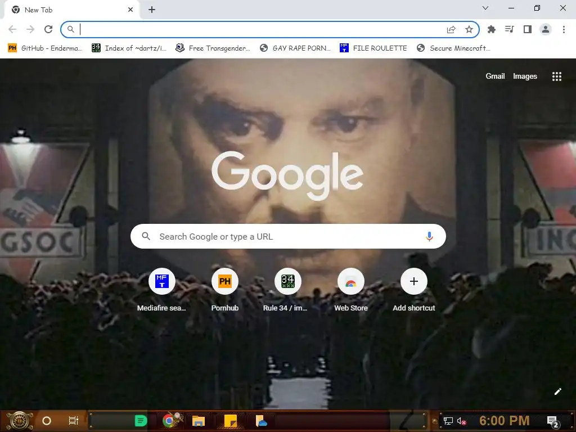Image resolution: width=576 pixels, height=432 pixels.
Task: Expand the tab search chevron
Action: (x=485, y=8)
